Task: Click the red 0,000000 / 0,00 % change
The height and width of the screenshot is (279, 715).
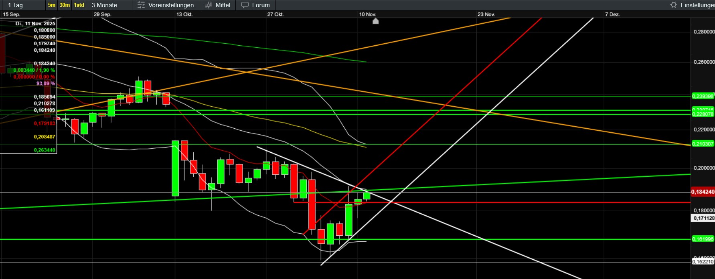Action: pos(34,77)
